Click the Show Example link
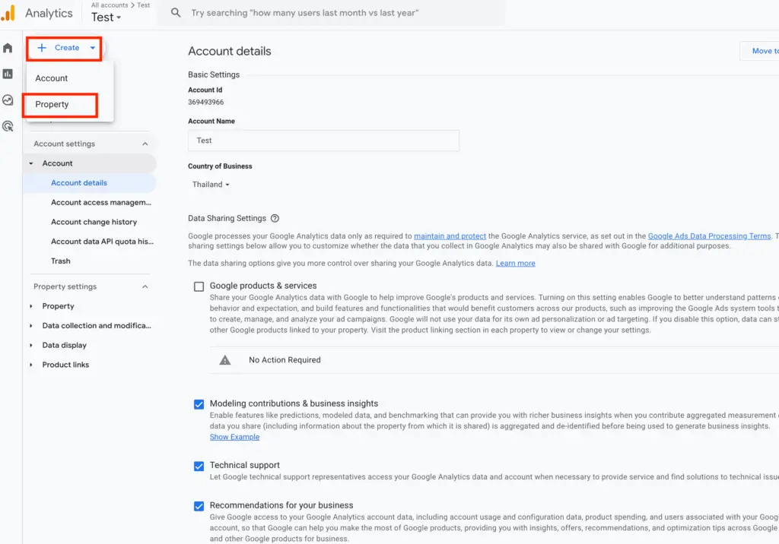This screenshot has width=779, height=544. (x=234, y=436)
